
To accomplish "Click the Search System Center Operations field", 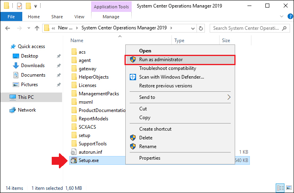I will 246,28.
